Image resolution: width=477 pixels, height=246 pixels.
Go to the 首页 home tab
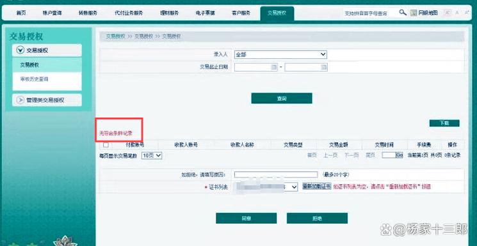[21, 13]
